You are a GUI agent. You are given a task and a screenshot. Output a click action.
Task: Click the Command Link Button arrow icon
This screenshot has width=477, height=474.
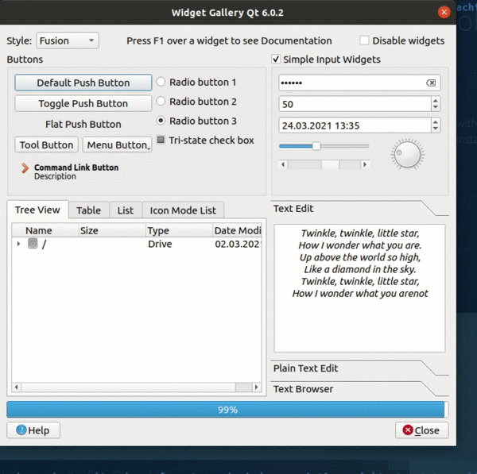click(25, 168)
